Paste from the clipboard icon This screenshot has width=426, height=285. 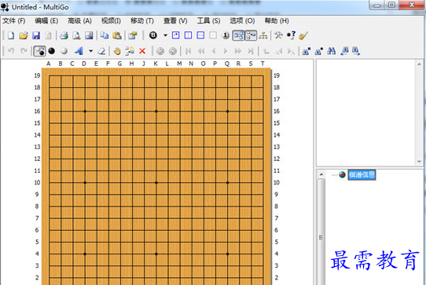coord(117,35)
